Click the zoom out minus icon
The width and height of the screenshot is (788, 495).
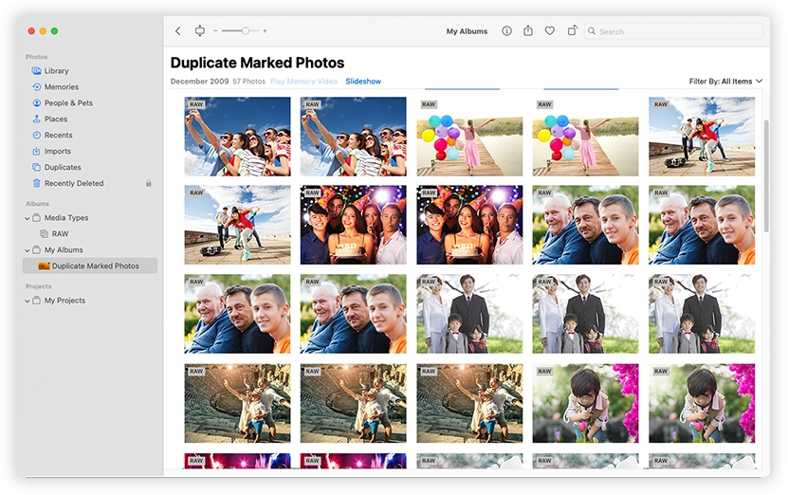(215, 31)
